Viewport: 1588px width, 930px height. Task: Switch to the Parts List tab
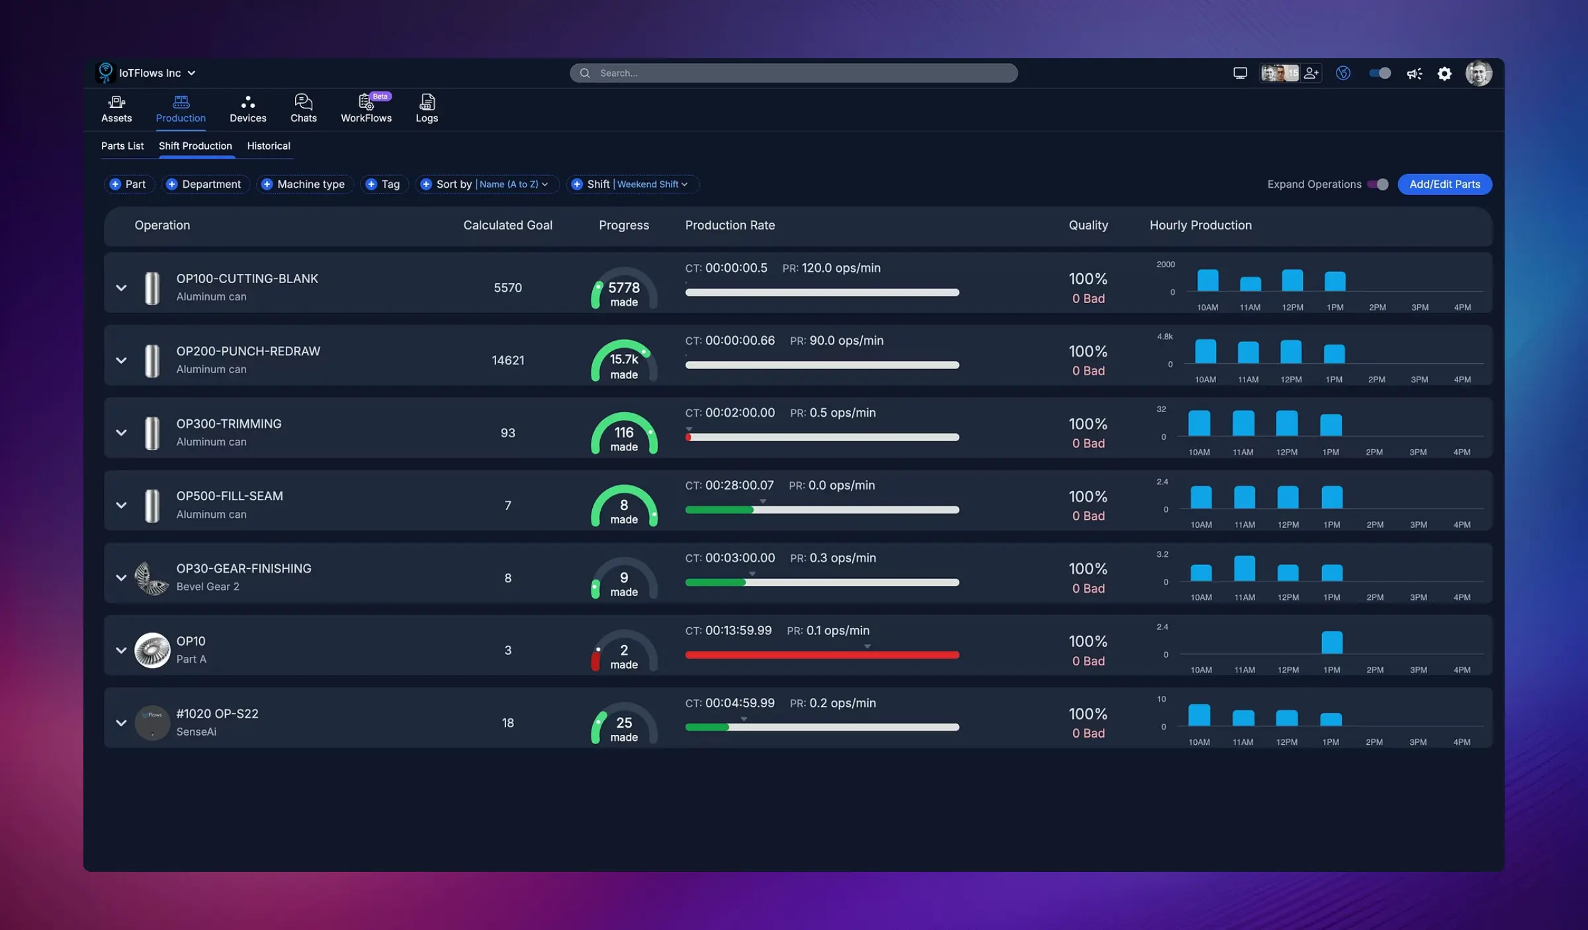click(122, 146)
